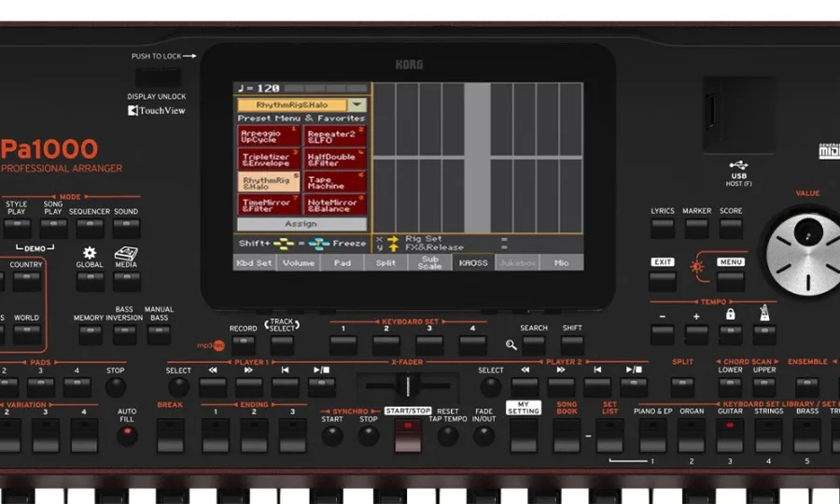The height and width of the screenshot is (504, 840).
Task: Choose TimeMirror &Filter preset
Action: (269, 205)
